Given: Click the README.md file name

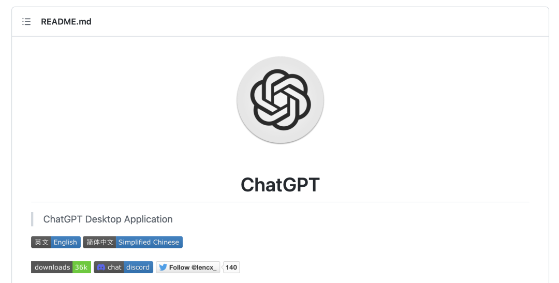Looking at the screenshot, I should [x=66, y=22].
